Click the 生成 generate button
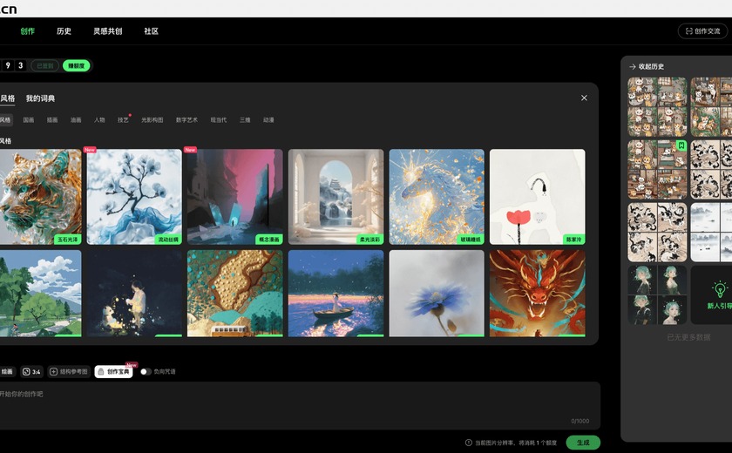This screenshot has width=732, height=453. (x=583, y=443)
